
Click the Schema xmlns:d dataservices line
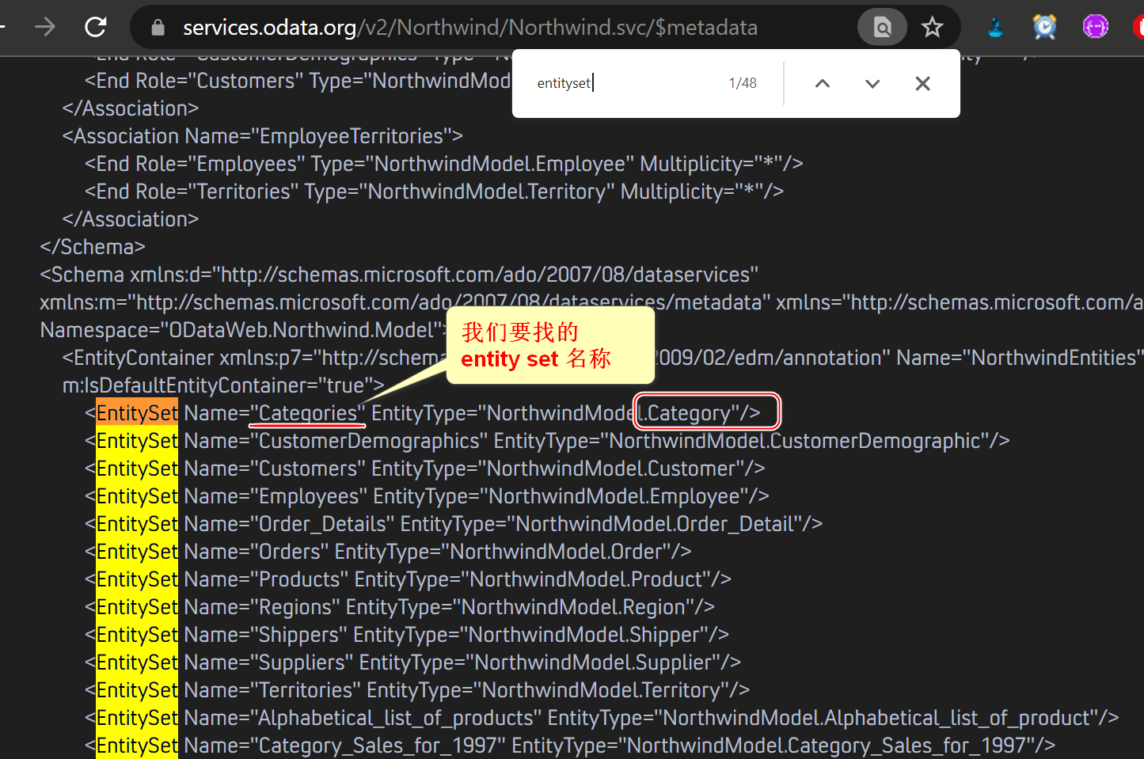coord(399,275)
